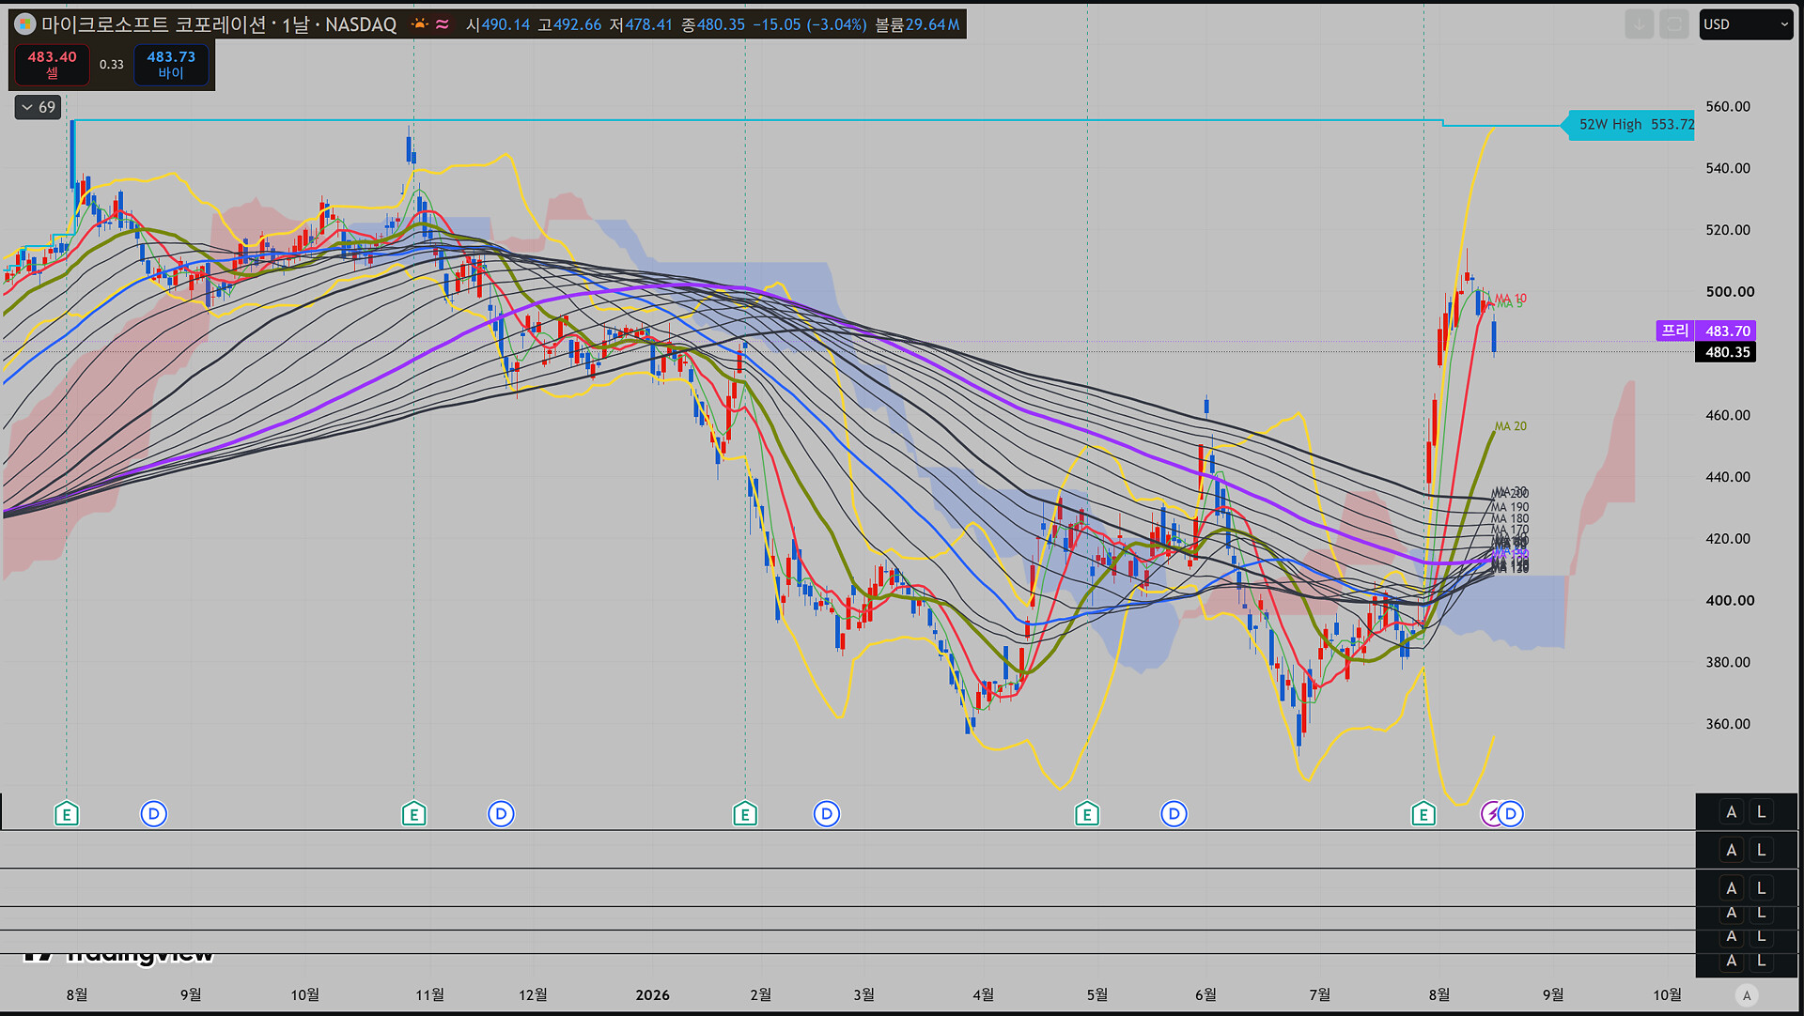This screenshot has width=1804, height=1016.
Task: Click the change value −15.05 (−3.04%)
Action: [810, 24]
